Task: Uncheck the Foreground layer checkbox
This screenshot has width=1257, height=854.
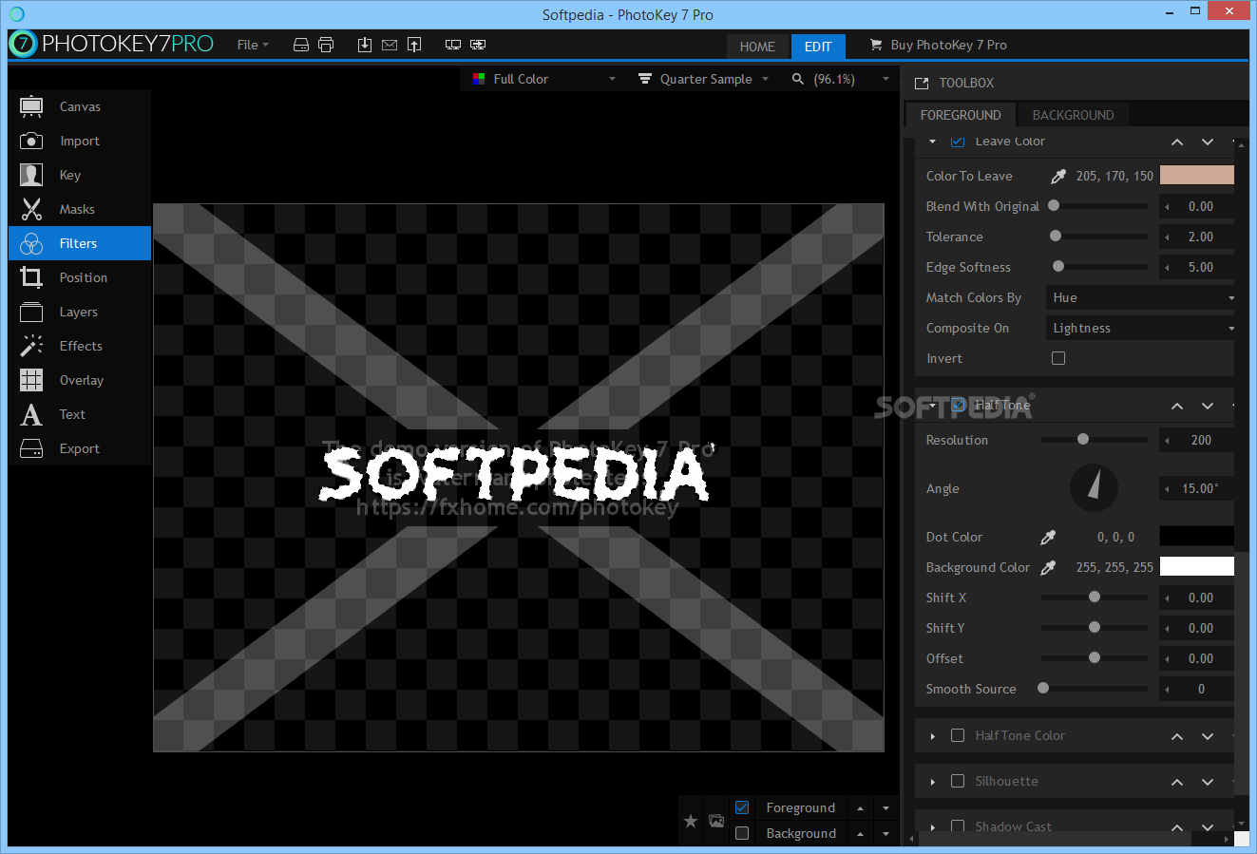Action: 742,807
